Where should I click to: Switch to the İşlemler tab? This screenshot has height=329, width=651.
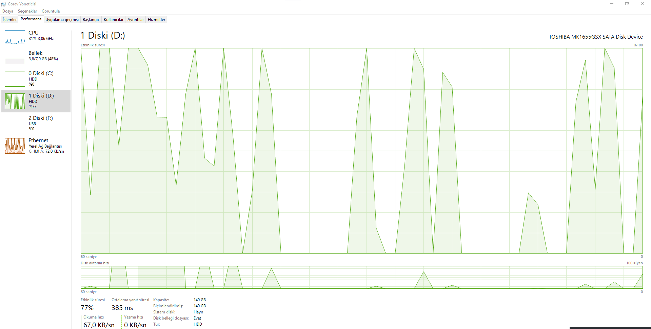pyautogui.click(x=9, y=20)
